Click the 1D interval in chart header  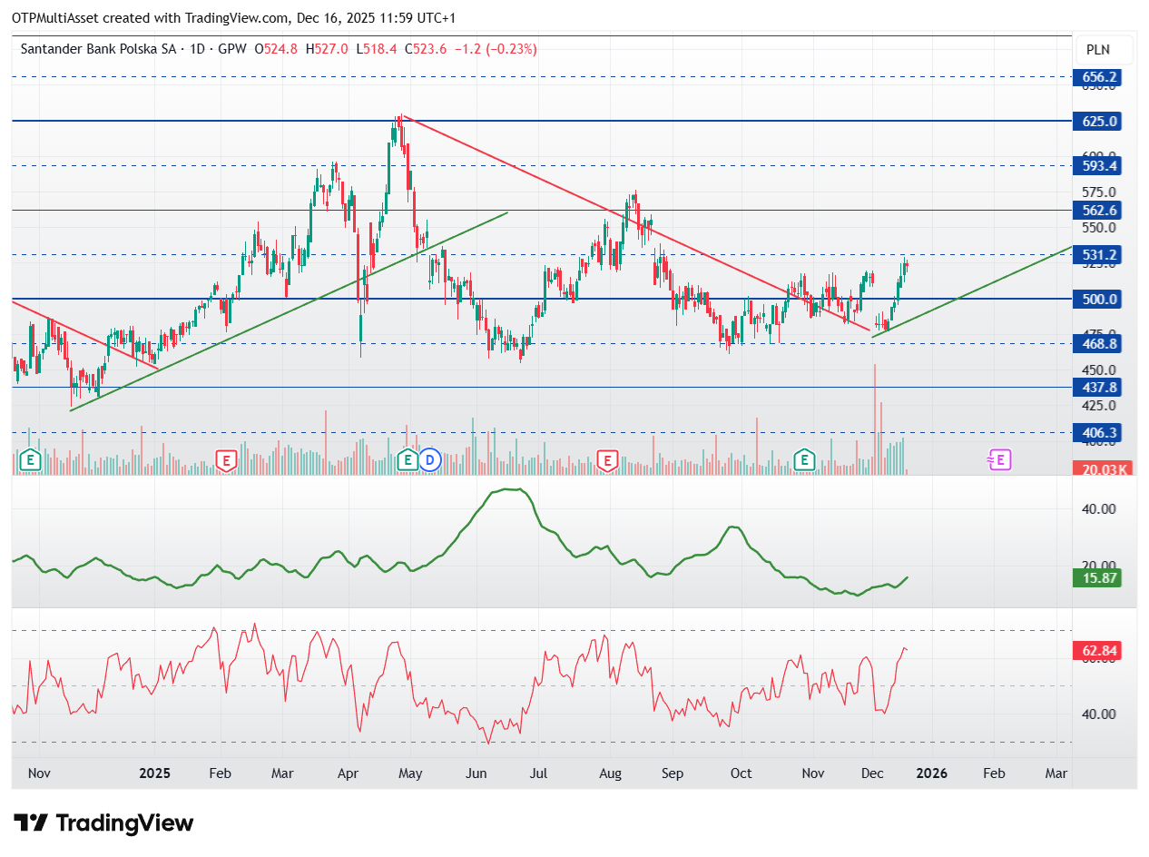(198, 50)
